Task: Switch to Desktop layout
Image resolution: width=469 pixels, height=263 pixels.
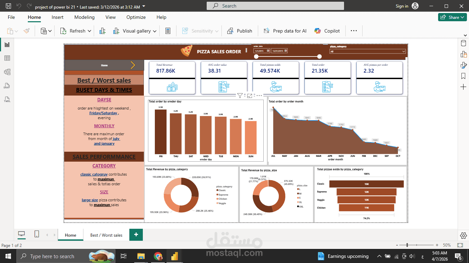Action: tap(22, 234)
